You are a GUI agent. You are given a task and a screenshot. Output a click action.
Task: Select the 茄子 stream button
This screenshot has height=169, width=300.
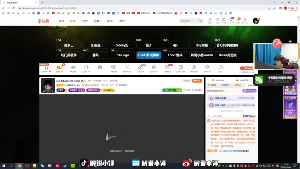[x=148, y=45]
